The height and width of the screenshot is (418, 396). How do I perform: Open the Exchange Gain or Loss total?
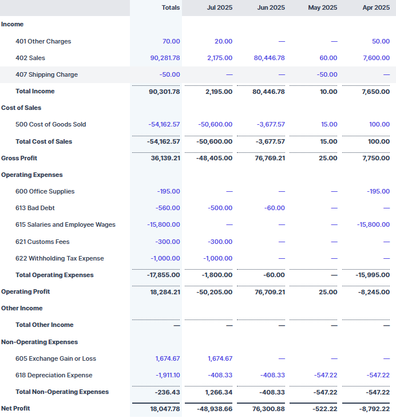point(167,358)
